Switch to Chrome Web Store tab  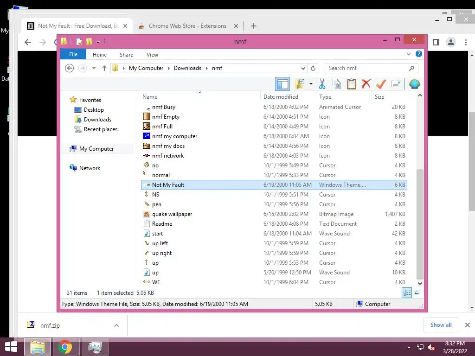(x=187, y=26)
